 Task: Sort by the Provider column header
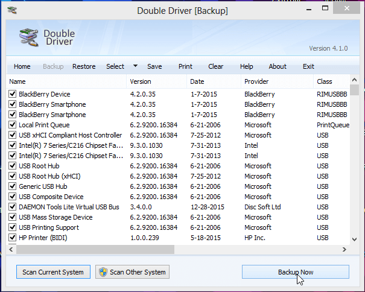(x=278, y=81)
